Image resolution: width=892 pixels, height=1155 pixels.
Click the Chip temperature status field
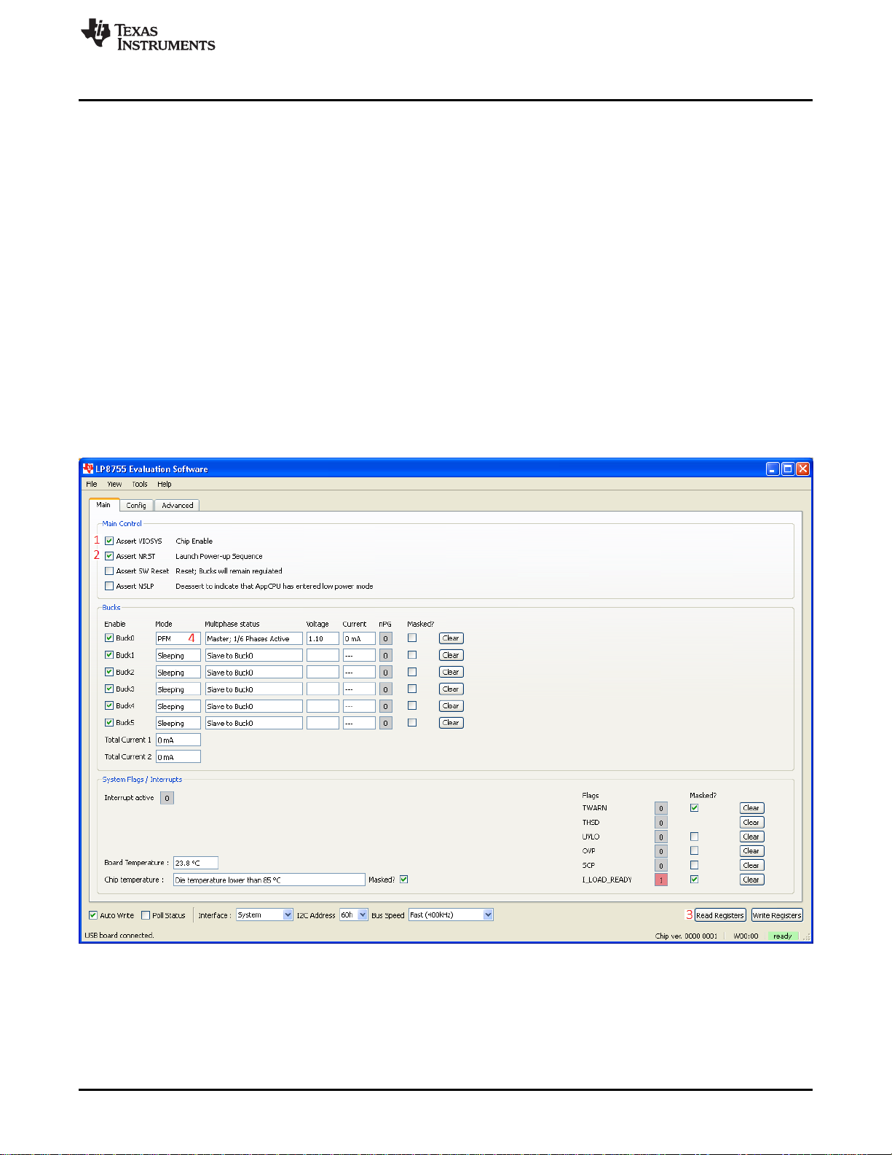pyautogui.click(x=269, y=880)
